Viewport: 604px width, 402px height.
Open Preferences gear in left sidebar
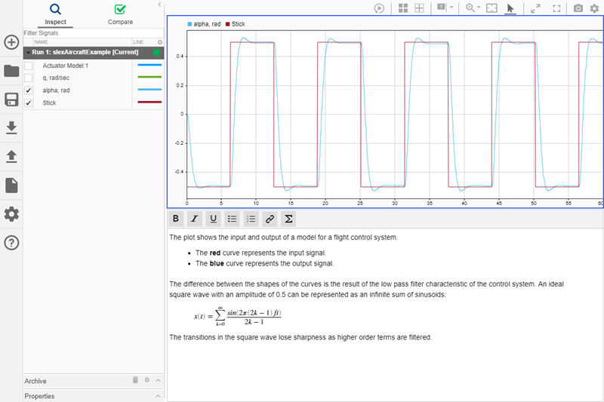click(11, 214)
